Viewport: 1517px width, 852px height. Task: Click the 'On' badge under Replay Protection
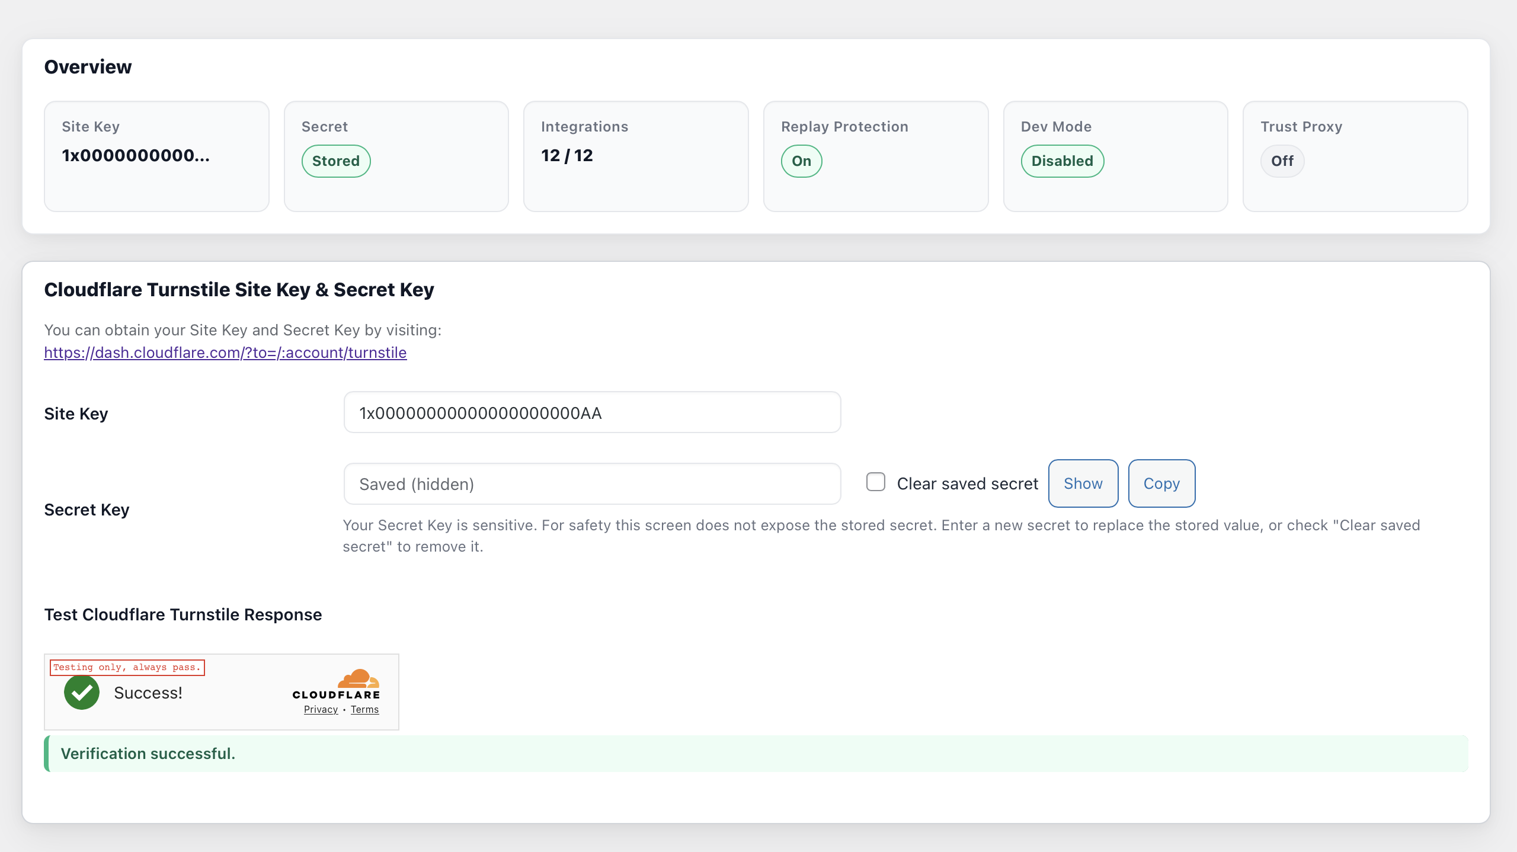[x=802, y=161]
